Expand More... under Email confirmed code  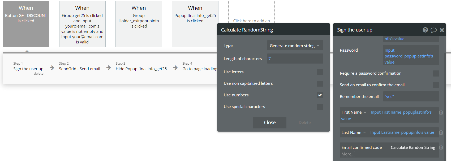[x=348, y=154]
